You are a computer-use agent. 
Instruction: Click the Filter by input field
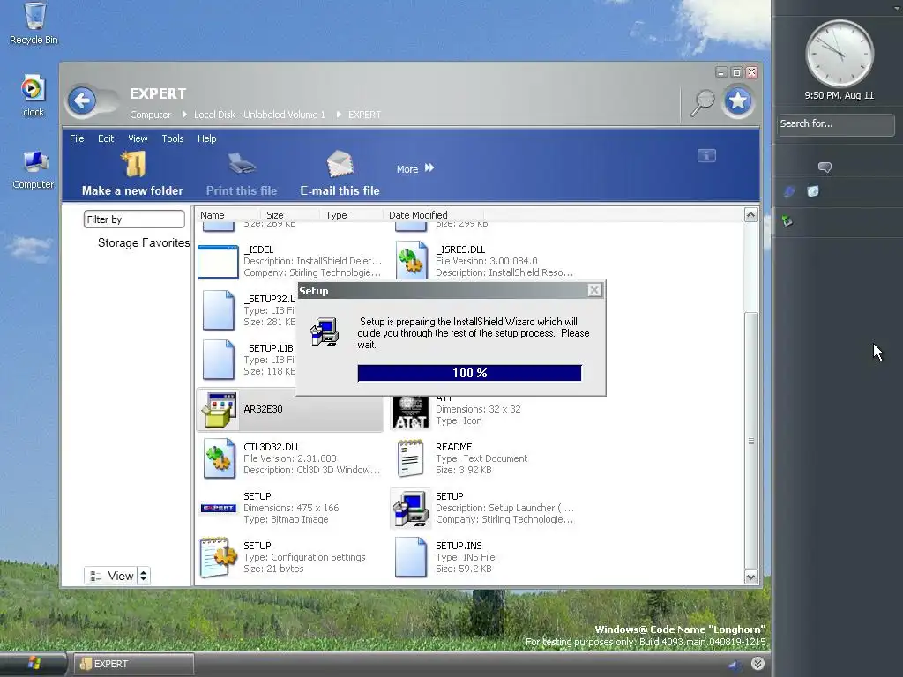click(134, 219)
